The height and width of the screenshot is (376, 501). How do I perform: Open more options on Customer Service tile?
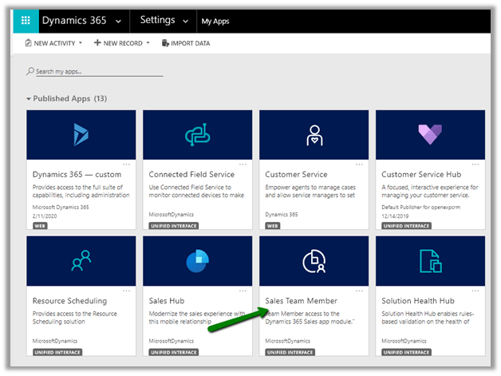point(359,164)
